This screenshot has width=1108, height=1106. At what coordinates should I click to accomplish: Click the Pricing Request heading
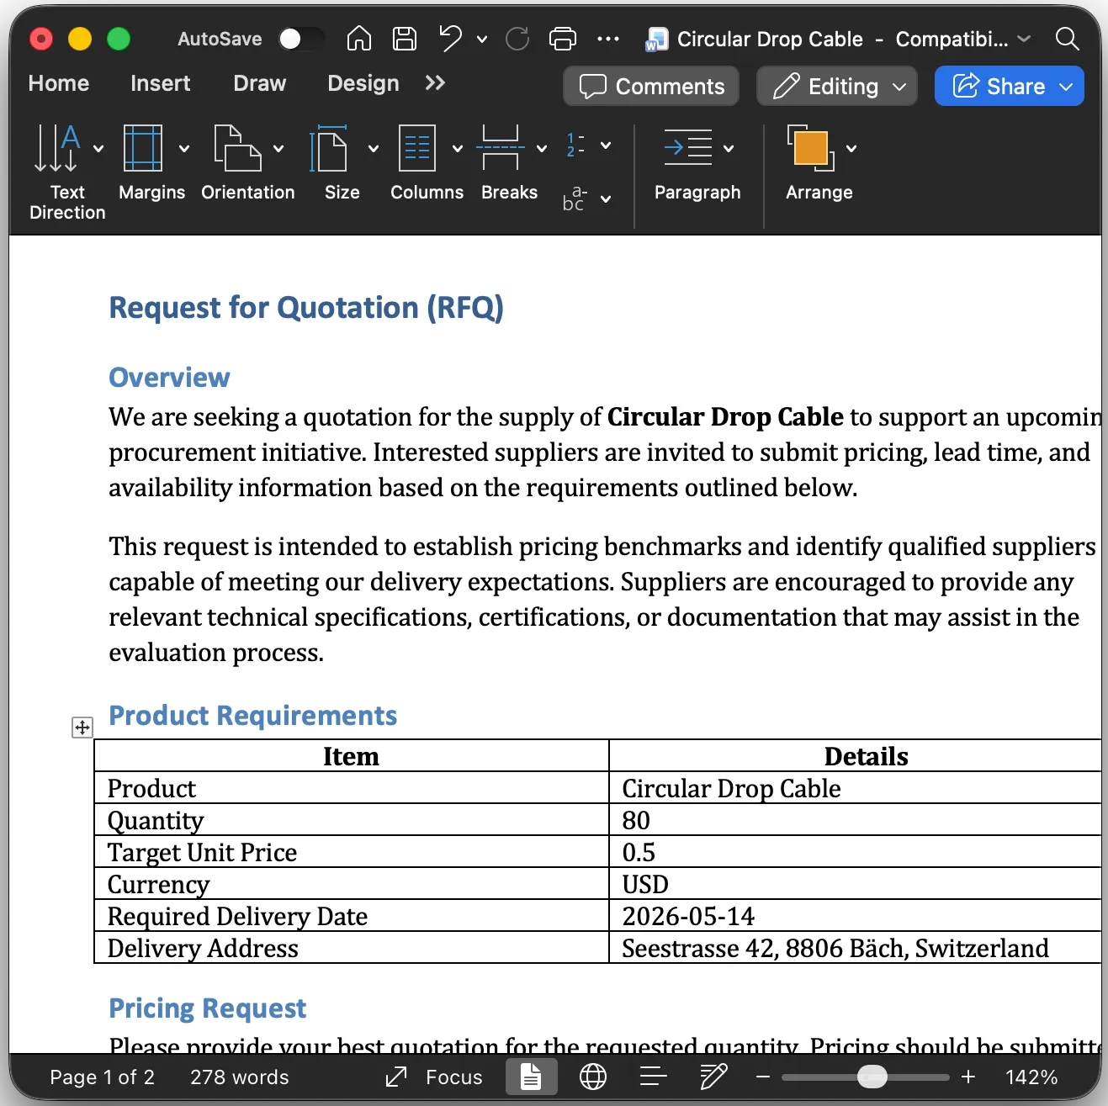click(x=208, y=1008)
